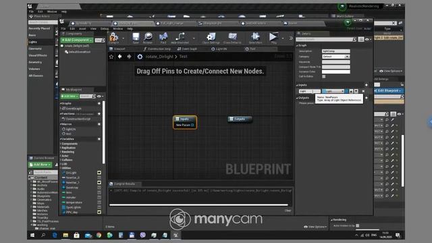Expand the Components variable group
The image size is (432, 243).
click(x=61, y=144)
